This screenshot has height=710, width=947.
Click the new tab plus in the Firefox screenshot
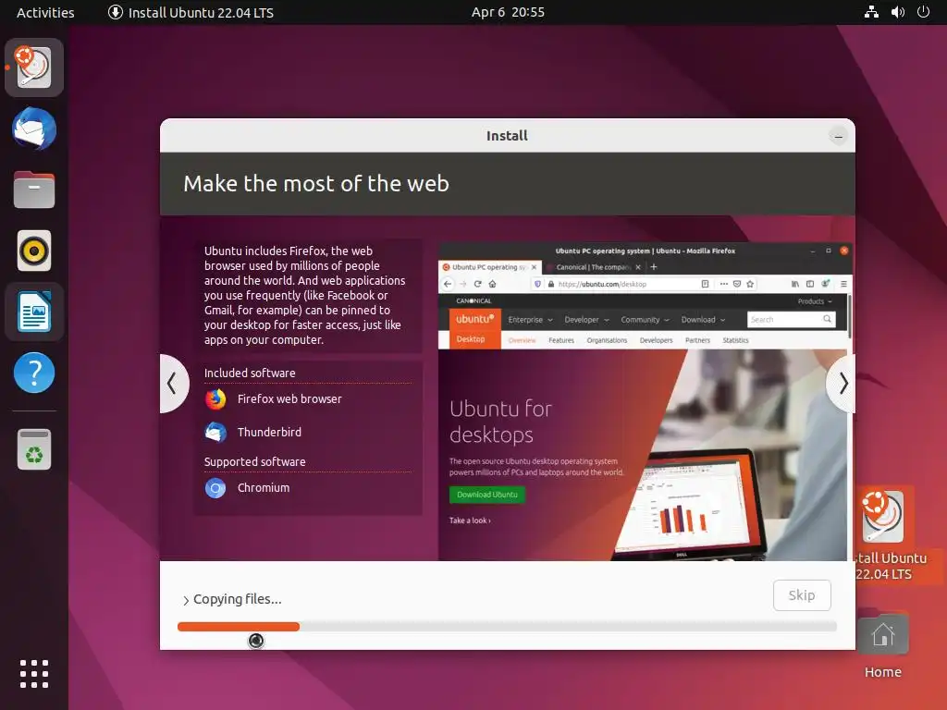pos(654,267)
